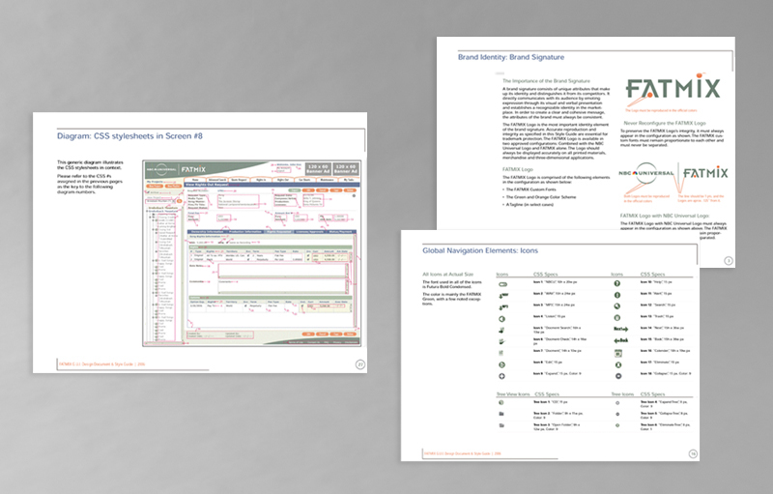
Task: Click the Folder tree icon labeled Tree Icon 2
Action: 501,414
